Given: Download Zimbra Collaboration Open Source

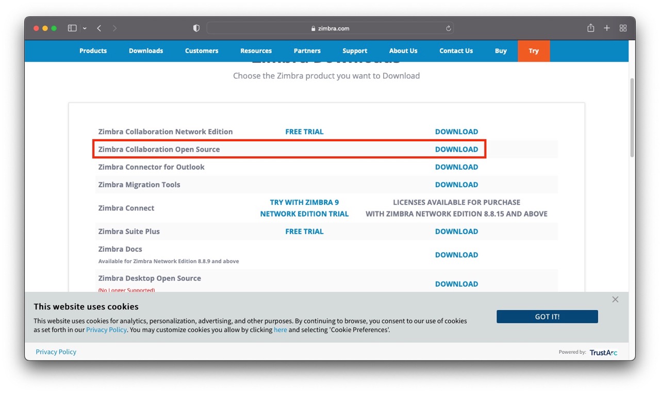Looking at the screenshot, I should pyautogui.click(x=456, y=149).
